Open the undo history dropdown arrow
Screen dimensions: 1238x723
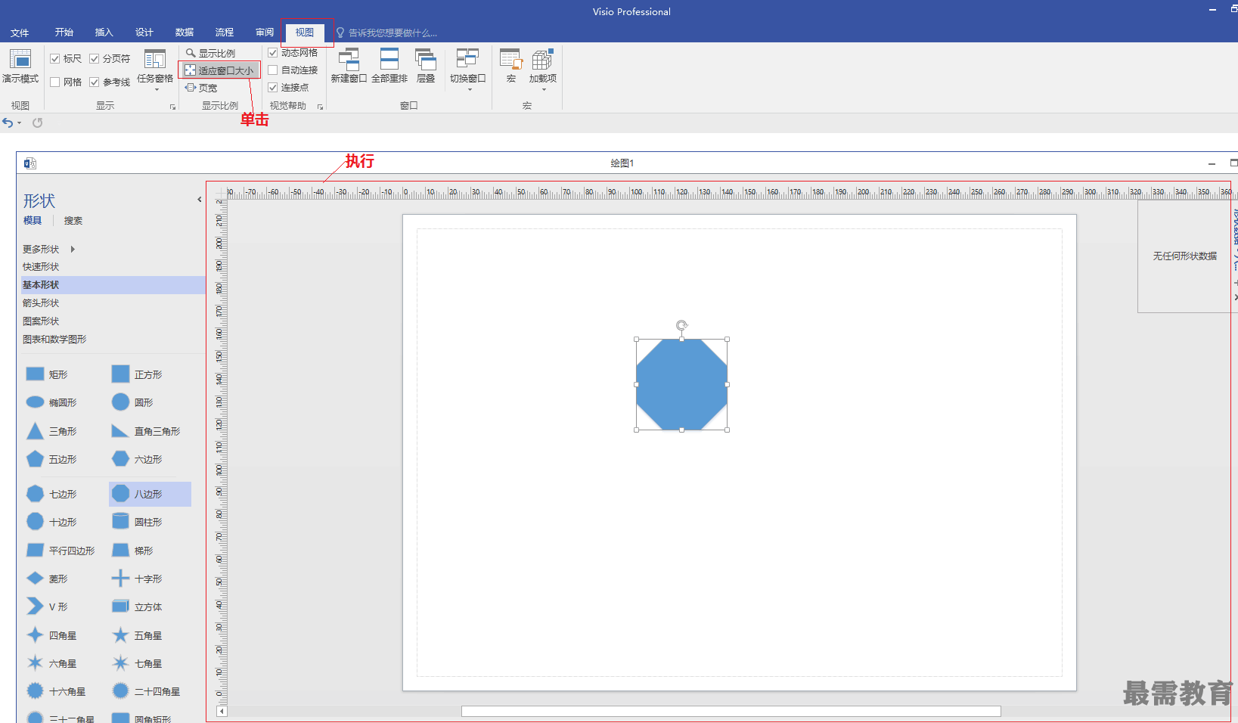coord(19,123)
